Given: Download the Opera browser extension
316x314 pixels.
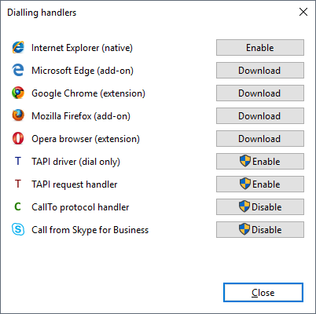Looking at the screenshot, I should pyautogui.click(x=260, y=139).
